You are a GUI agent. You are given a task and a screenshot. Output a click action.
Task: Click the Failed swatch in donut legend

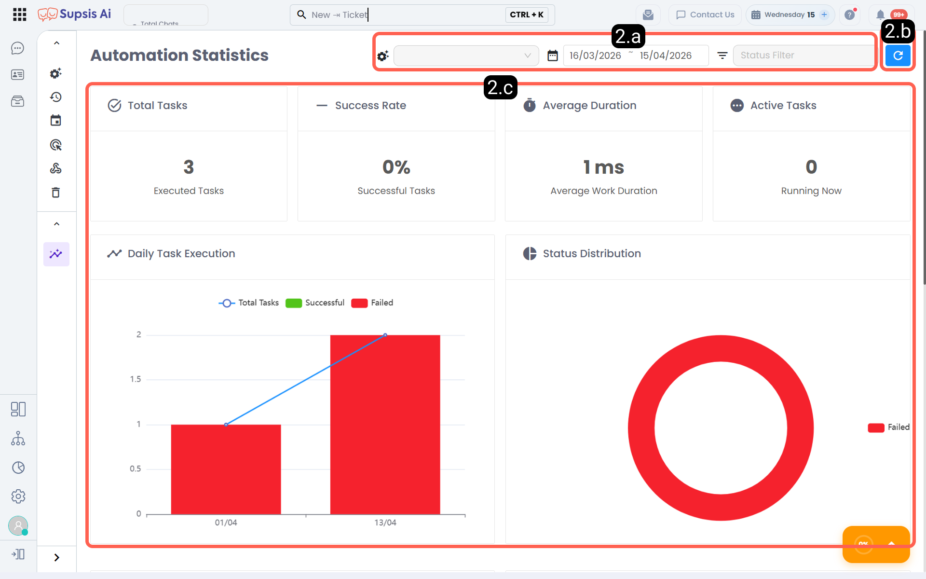click(876, 427)
